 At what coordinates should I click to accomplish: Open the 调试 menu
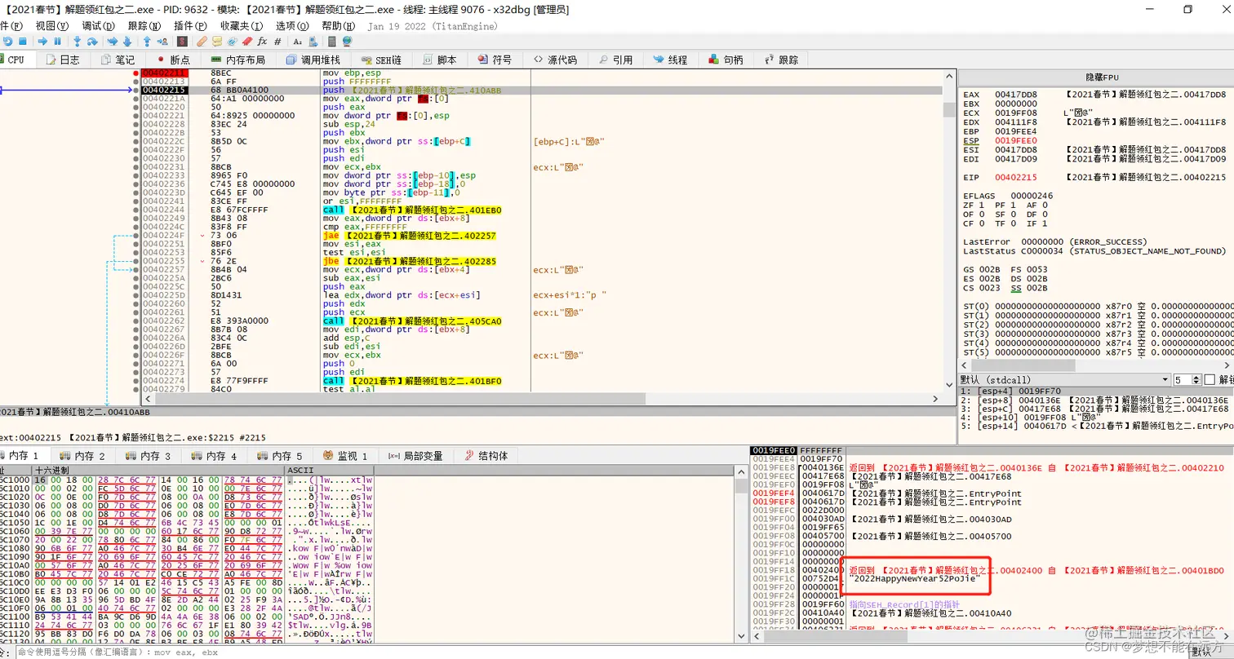click(x=98, y=25)
